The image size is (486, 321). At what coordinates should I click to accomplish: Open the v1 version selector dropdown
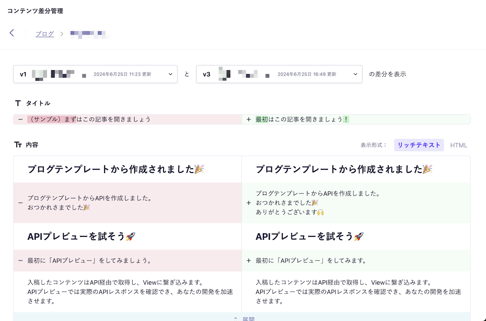pyautogui.click(x=170, y=74)
